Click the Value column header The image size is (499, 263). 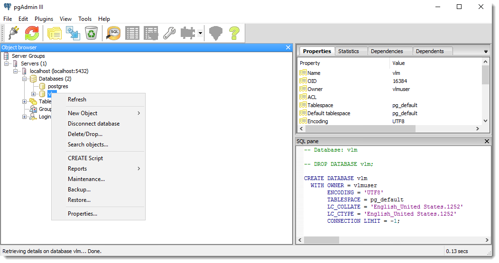[x=435, y=63]
